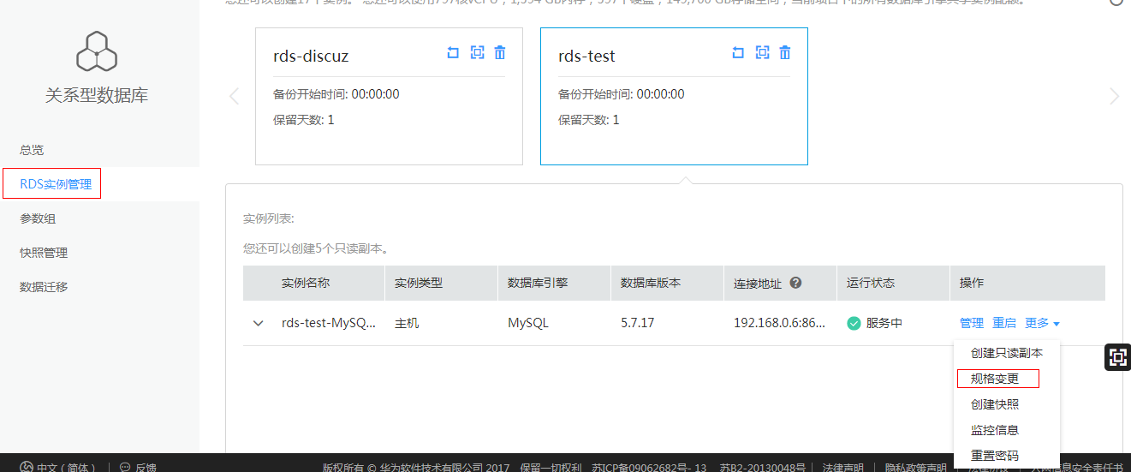Delete the rds-test backup policy

tap(785, 52)
